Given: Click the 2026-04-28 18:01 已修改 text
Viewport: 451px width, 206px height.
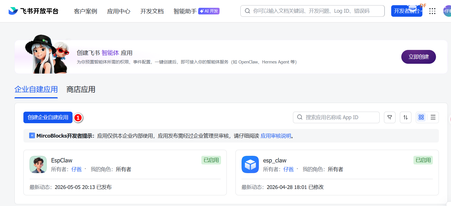Looking at the screenshot, I should coord(295,187).
